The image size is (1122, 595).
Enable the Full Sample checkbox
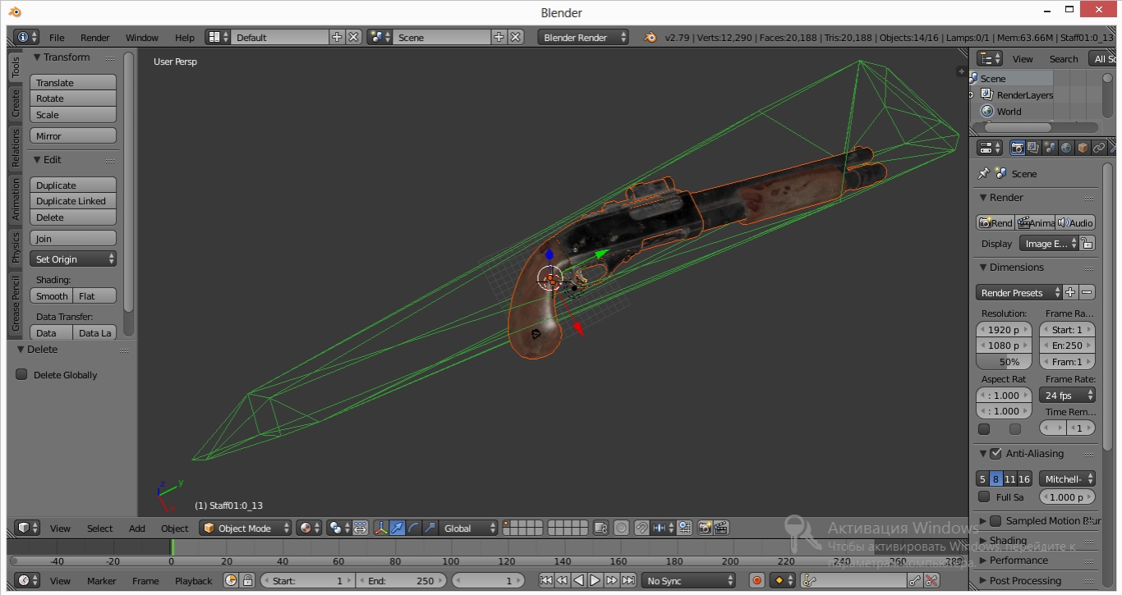[984, 497]
